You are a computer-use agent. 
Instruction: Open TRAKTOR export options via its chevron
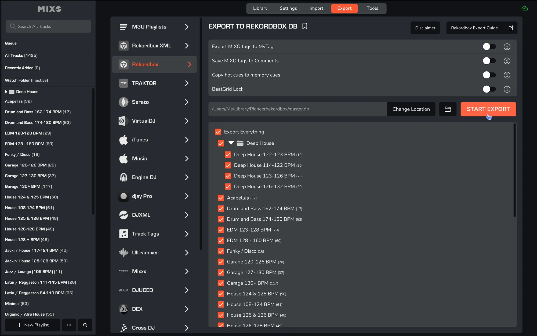187,83
